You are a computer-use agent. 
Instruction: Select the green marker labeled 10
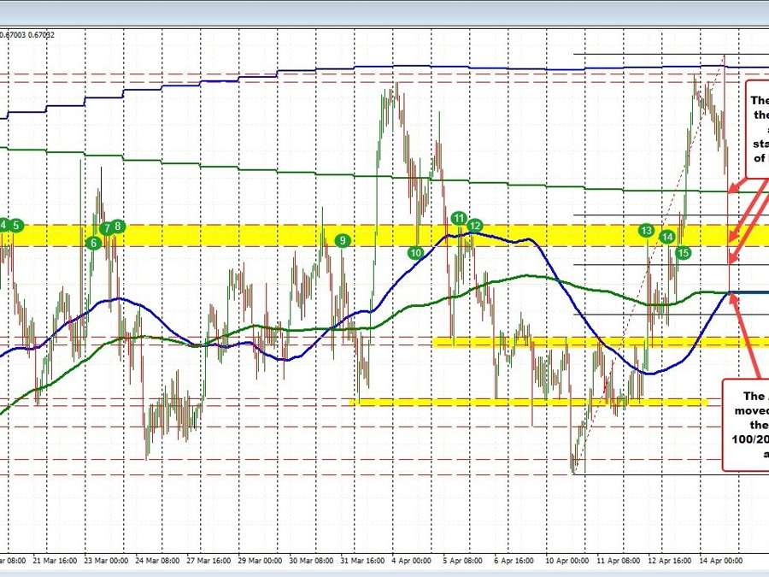pos(415,253)
